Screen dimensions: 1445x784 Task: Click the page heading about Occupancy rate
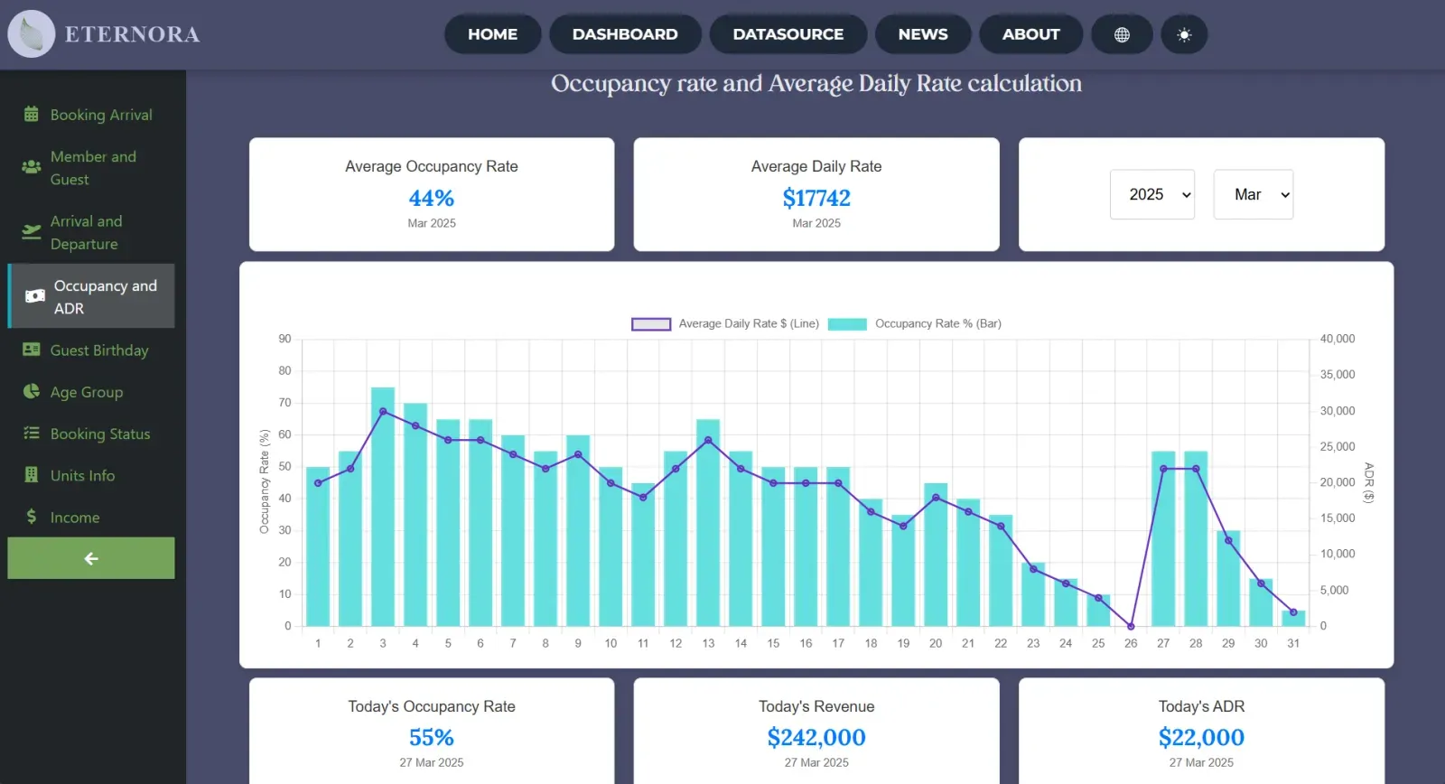click(x=816, y=83)
